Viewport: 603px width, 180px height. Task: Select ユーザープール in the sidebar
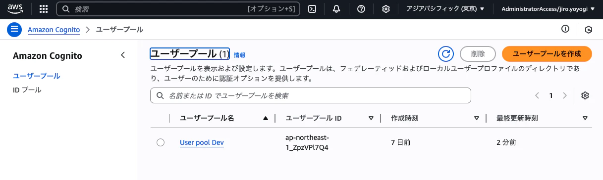37,76
